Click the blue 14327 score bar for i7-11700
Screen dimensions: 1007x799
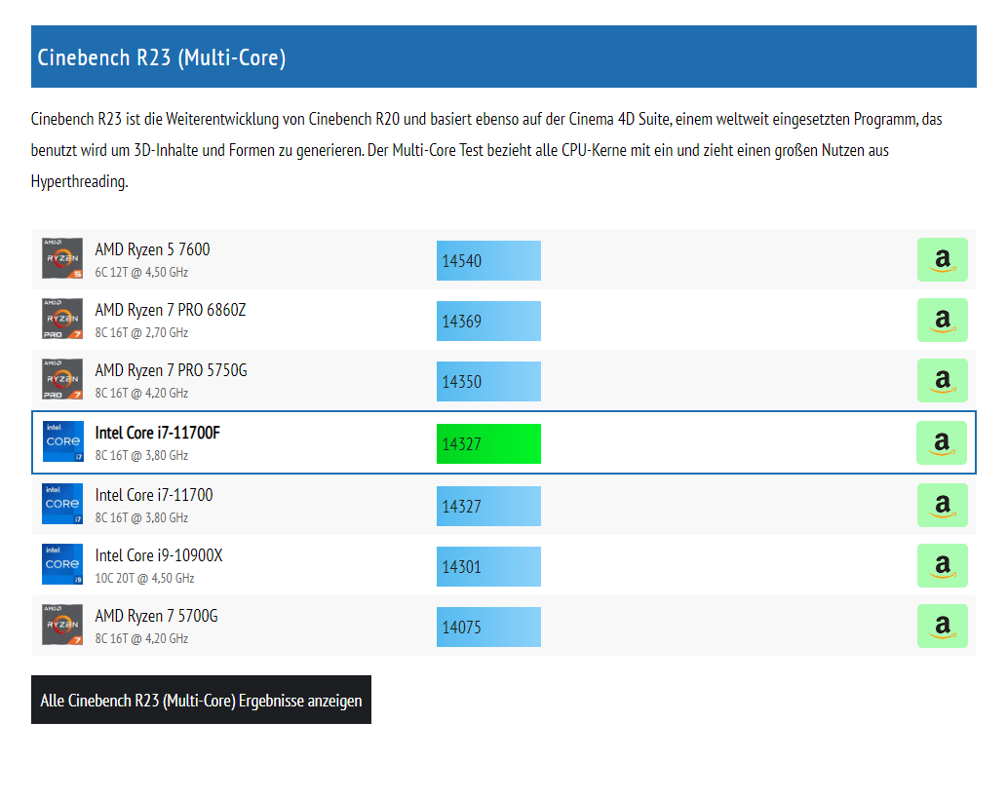pos(488,506)
